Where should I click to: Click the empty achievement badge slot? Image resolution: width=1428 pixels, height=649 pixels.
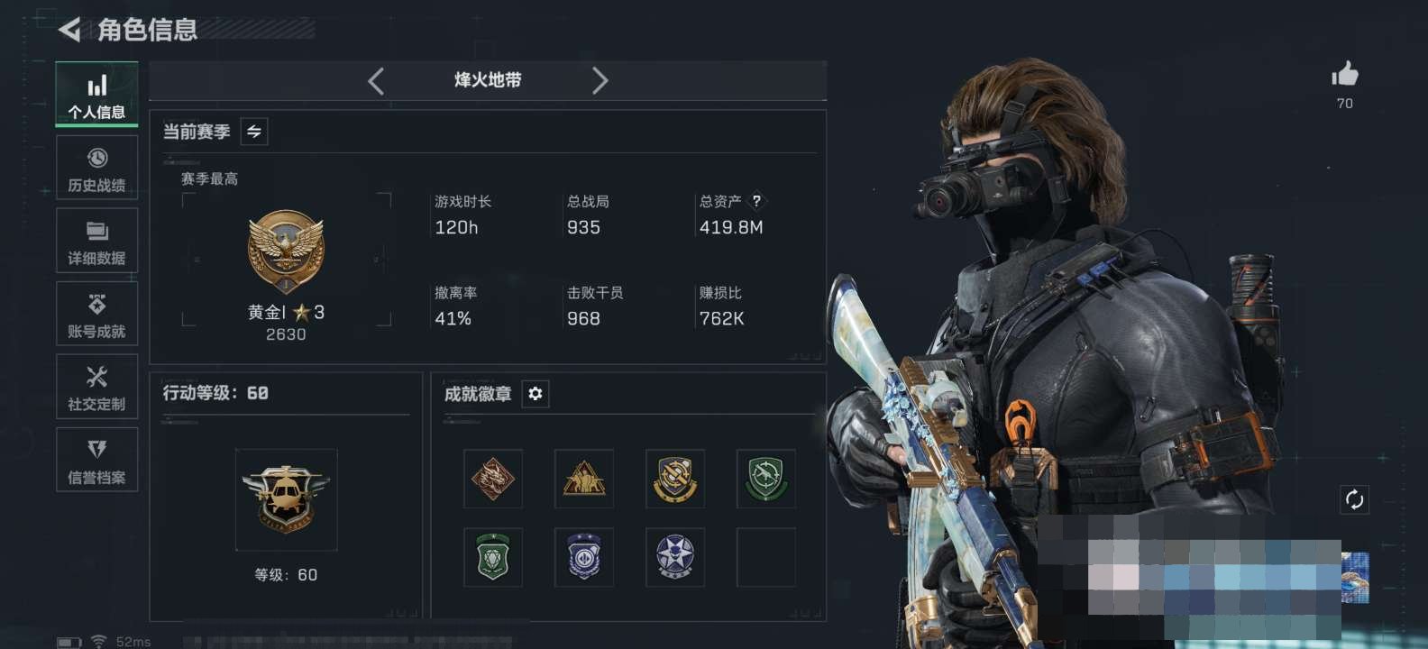766,557
